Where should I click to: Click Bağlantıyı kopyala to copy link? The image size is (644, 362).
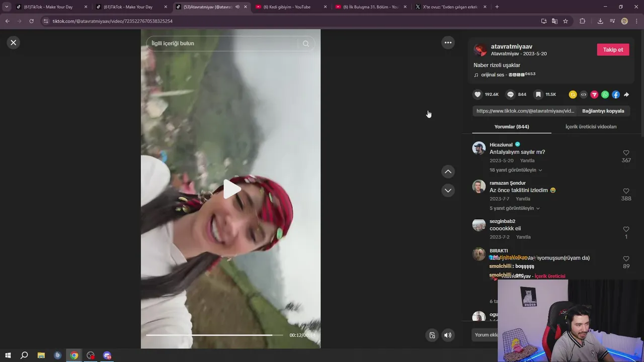point(603,111)
